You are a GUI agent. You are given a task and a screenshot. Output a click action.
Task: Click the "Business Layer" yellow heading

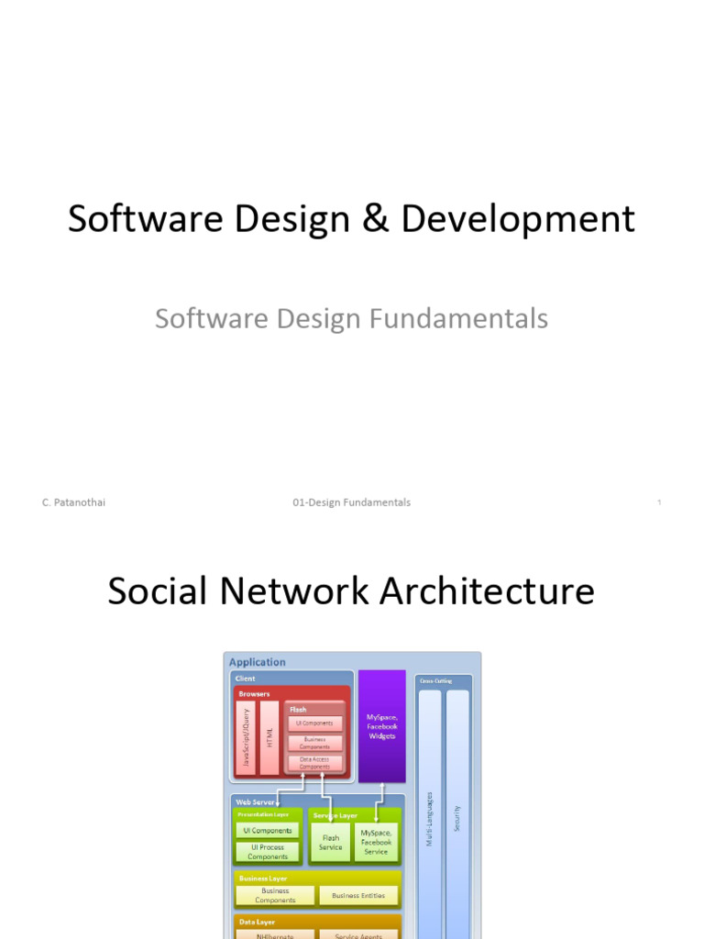click(263, 878)
